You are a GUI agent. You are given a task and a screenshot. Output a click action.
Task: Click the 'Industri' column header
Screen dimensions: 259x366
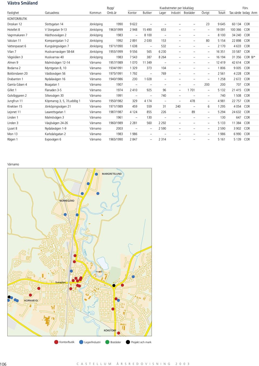(176, 13)
